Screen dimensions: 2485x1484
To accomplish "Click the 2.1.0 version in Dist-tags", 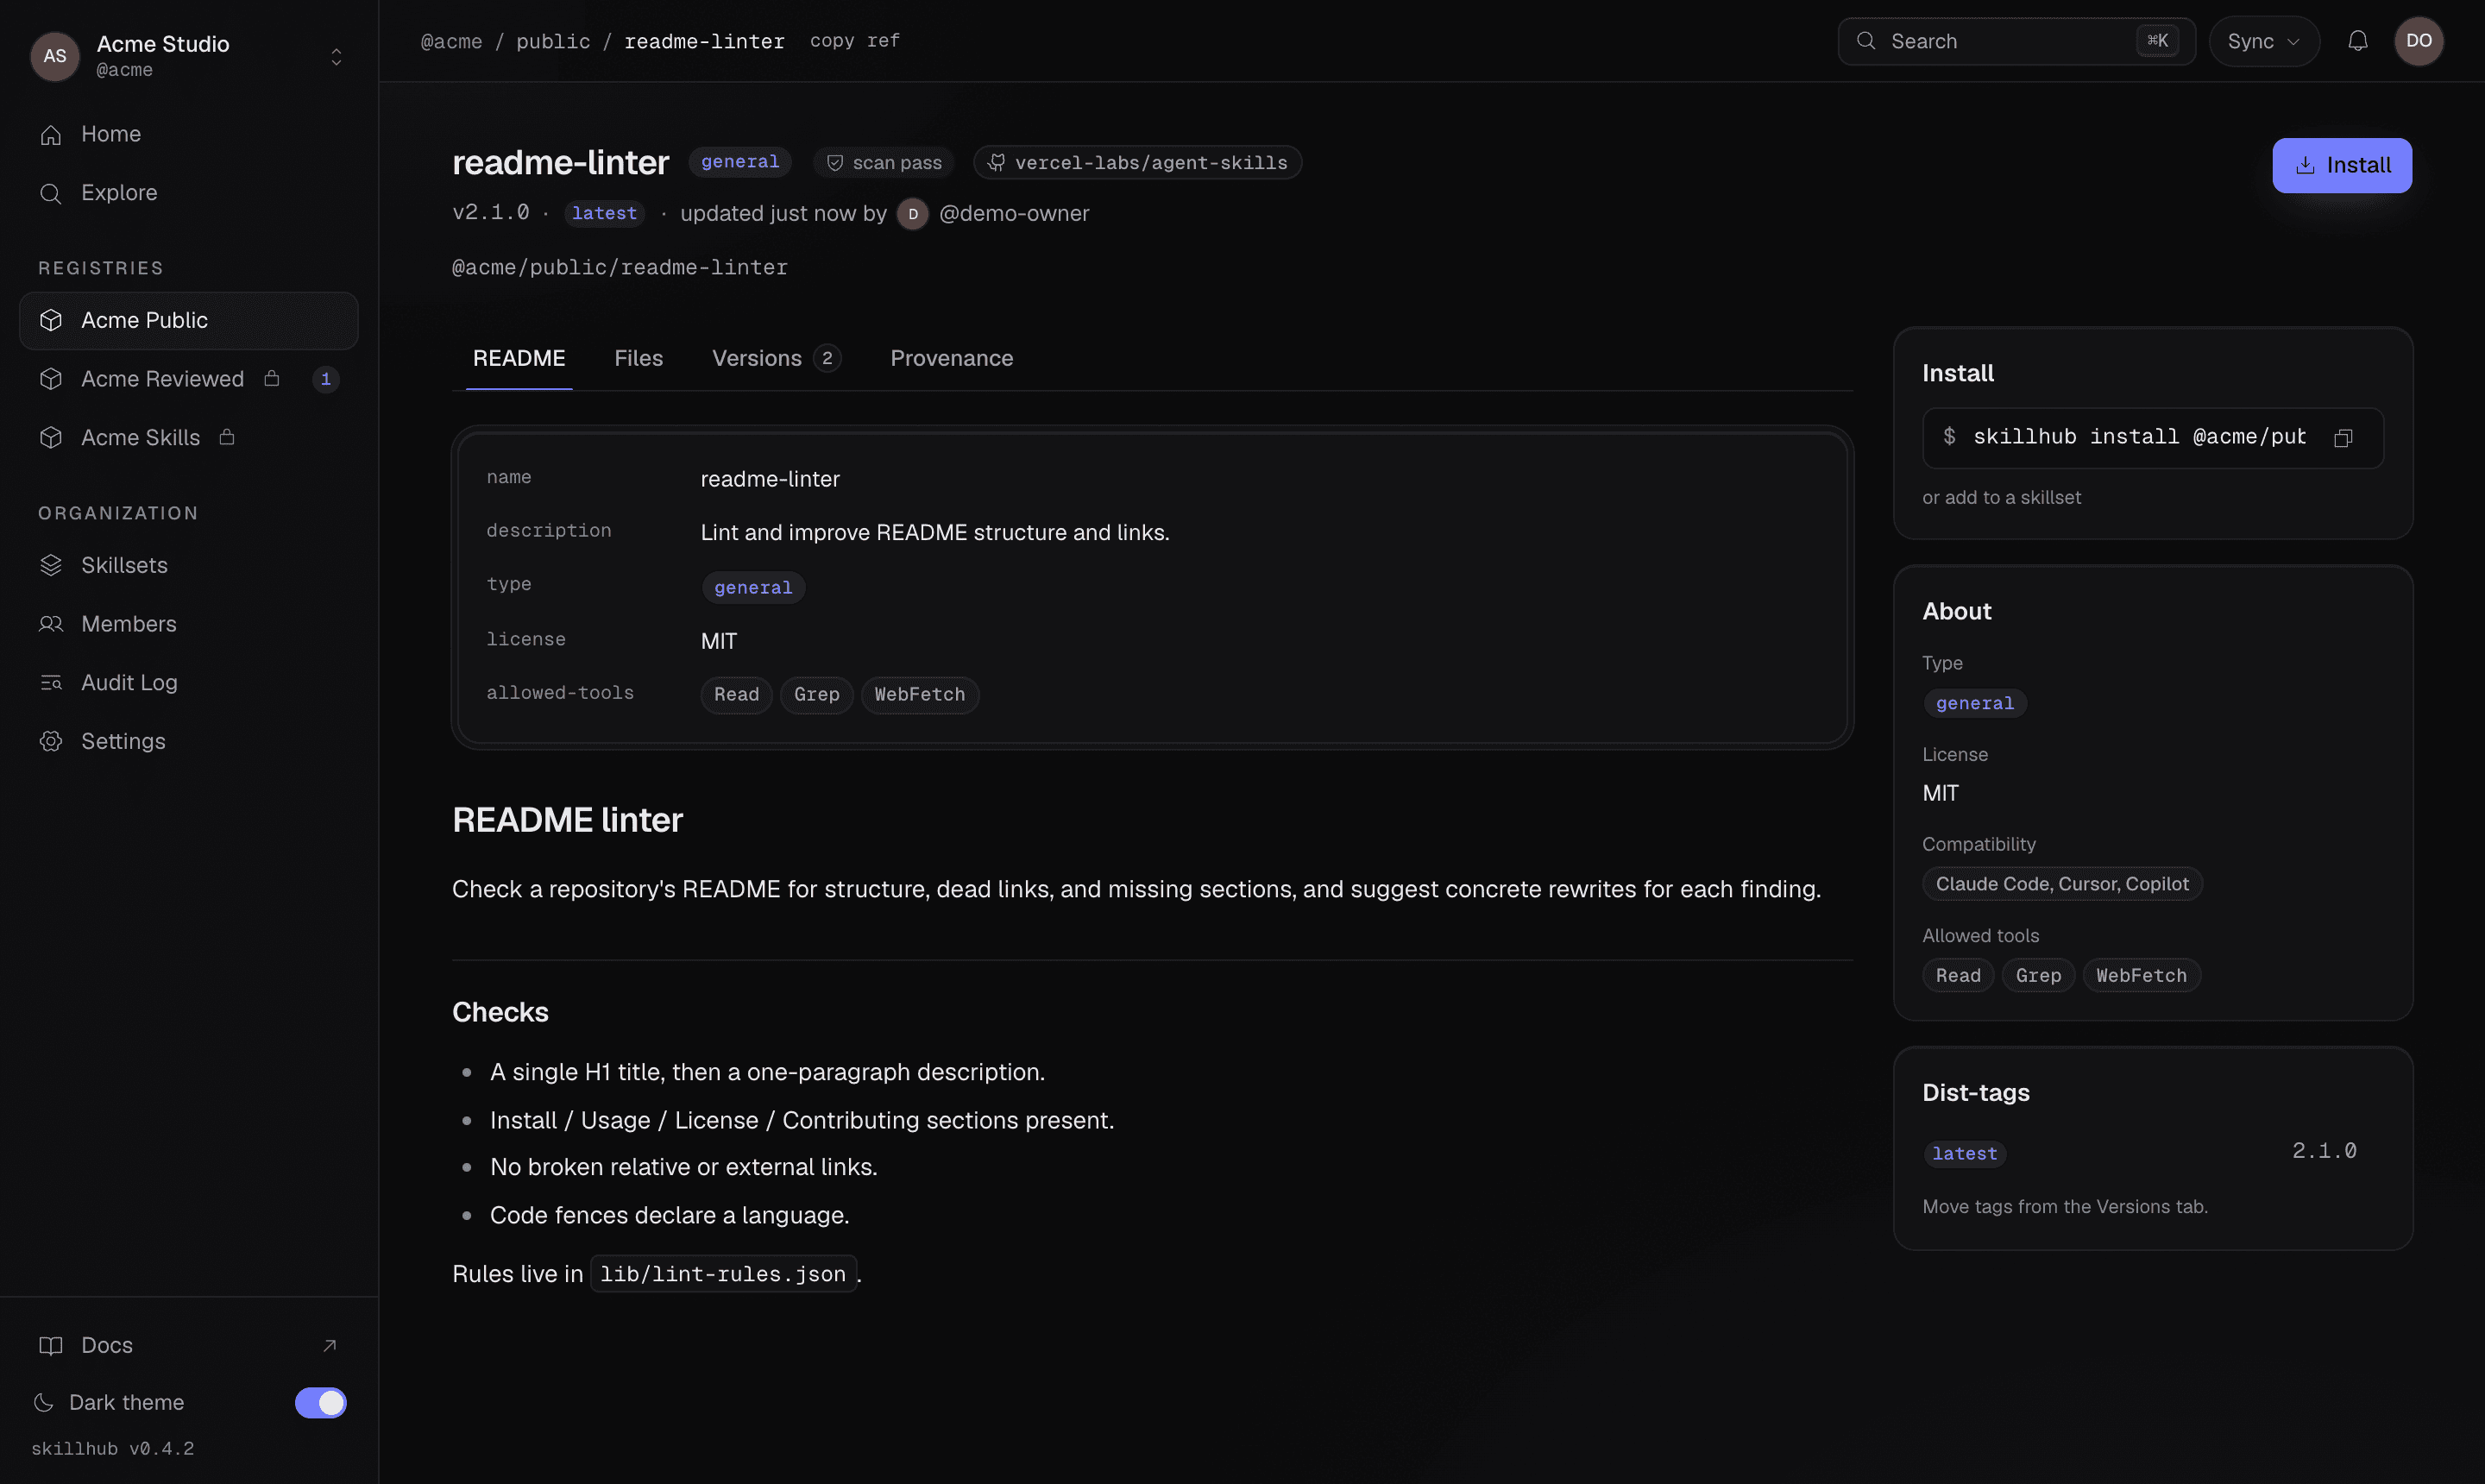I will coord(2324,1151).
